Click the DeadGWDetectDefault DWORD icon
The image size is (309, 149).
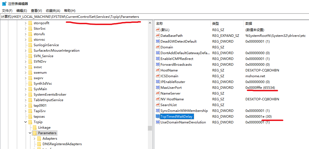click(158, 41)
